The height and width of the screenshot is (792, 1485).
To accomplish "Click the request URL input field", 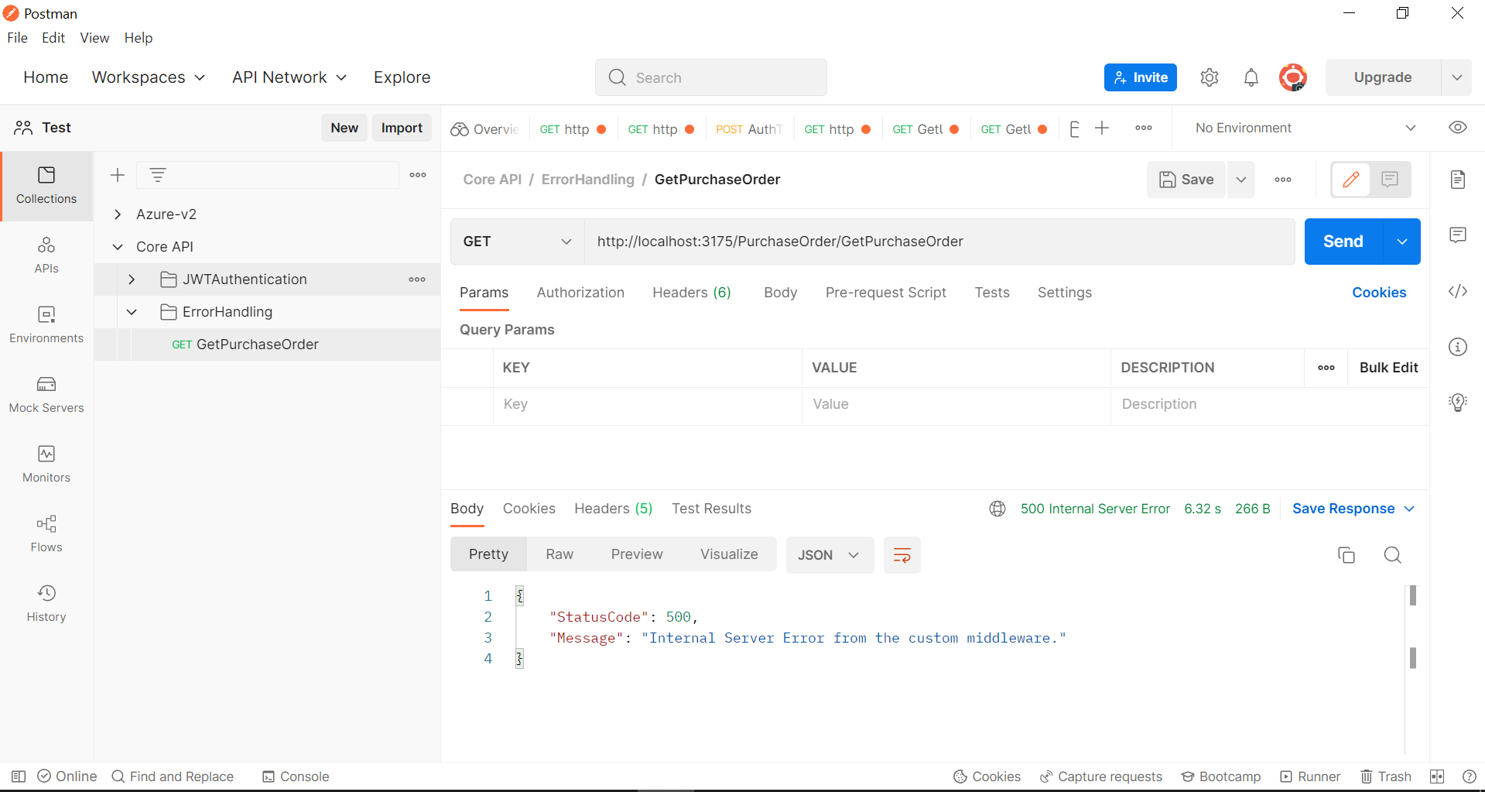I will (938, 242).
